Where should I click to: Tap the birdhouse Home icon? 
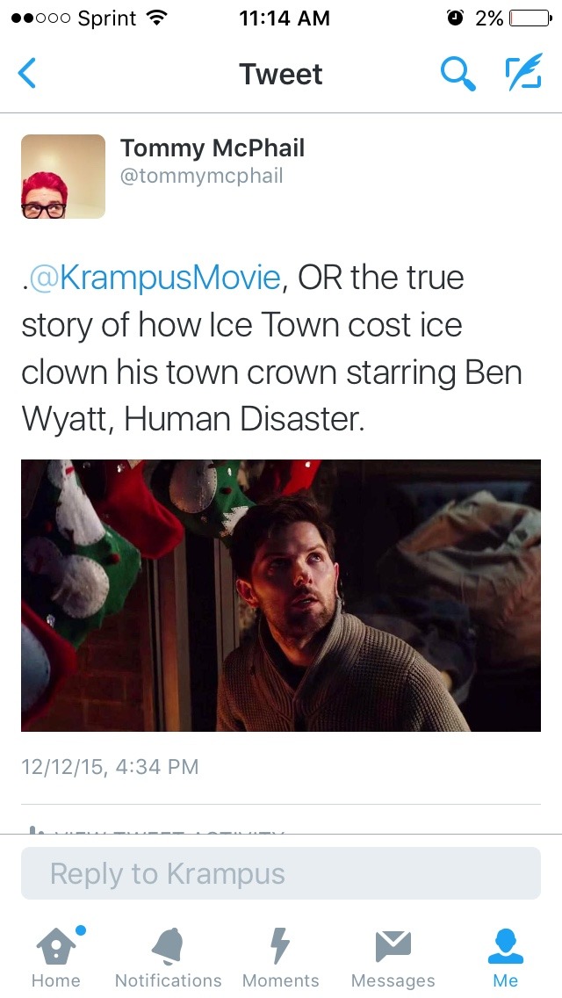pos(57,946)
